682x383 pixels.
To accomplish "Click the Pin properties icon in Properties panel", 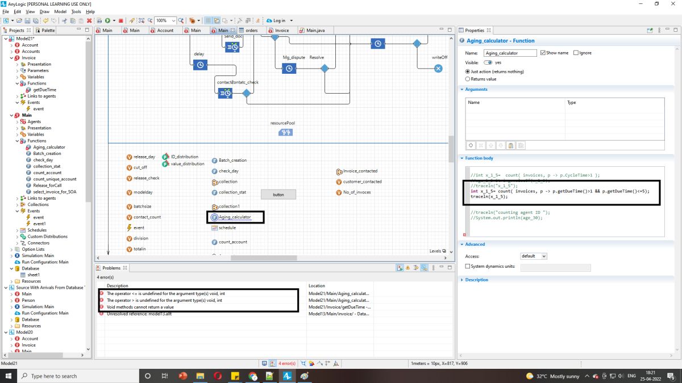I will pos(651,30).
